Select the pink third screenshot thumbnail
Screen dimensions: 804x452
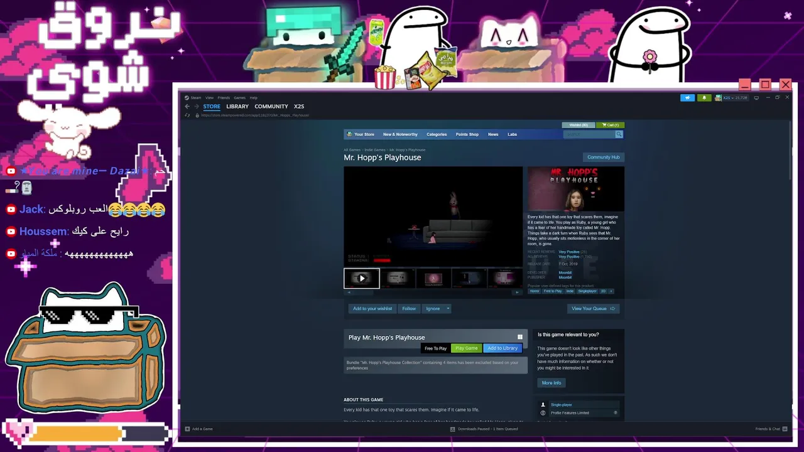pos(433,278)
